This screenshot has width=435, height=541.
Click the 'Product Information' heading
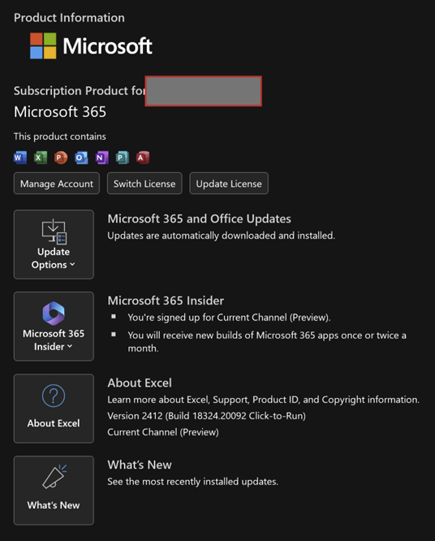click(x=69, y=18)
